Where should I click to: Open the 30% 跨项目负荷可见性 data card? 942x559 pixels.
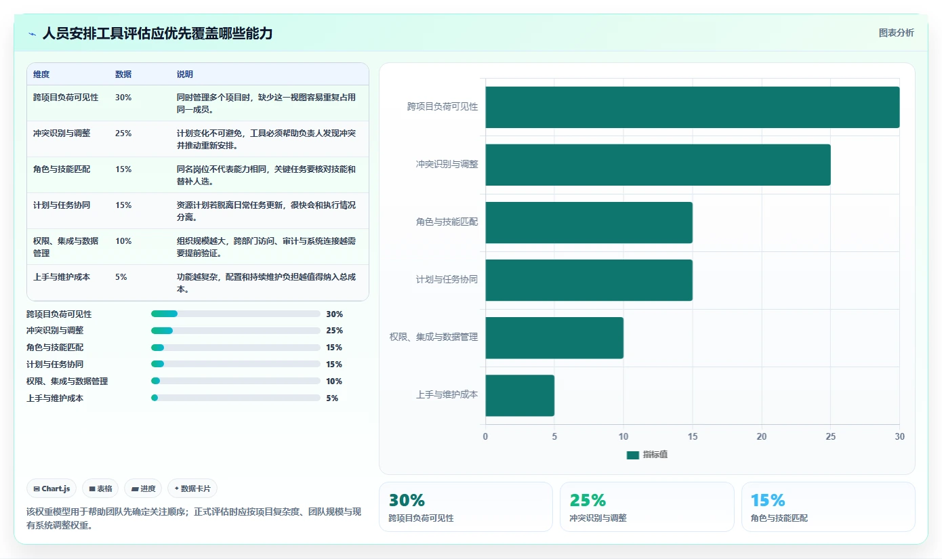[x=466, y=507]
